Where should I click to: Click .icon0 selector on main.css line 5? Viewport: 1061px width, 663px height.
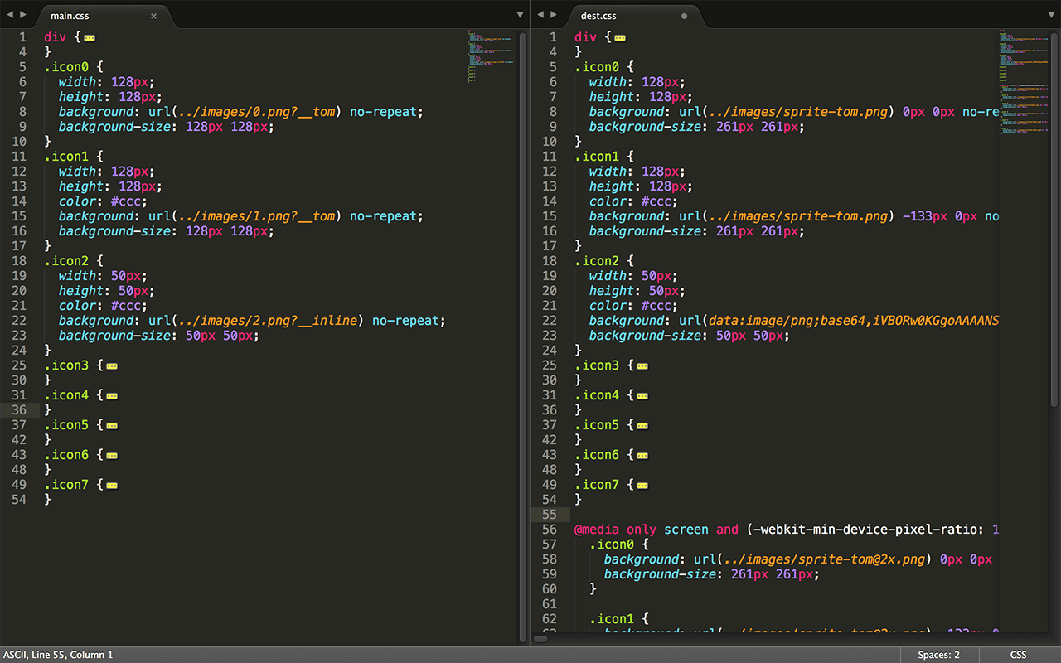(66, 67)
